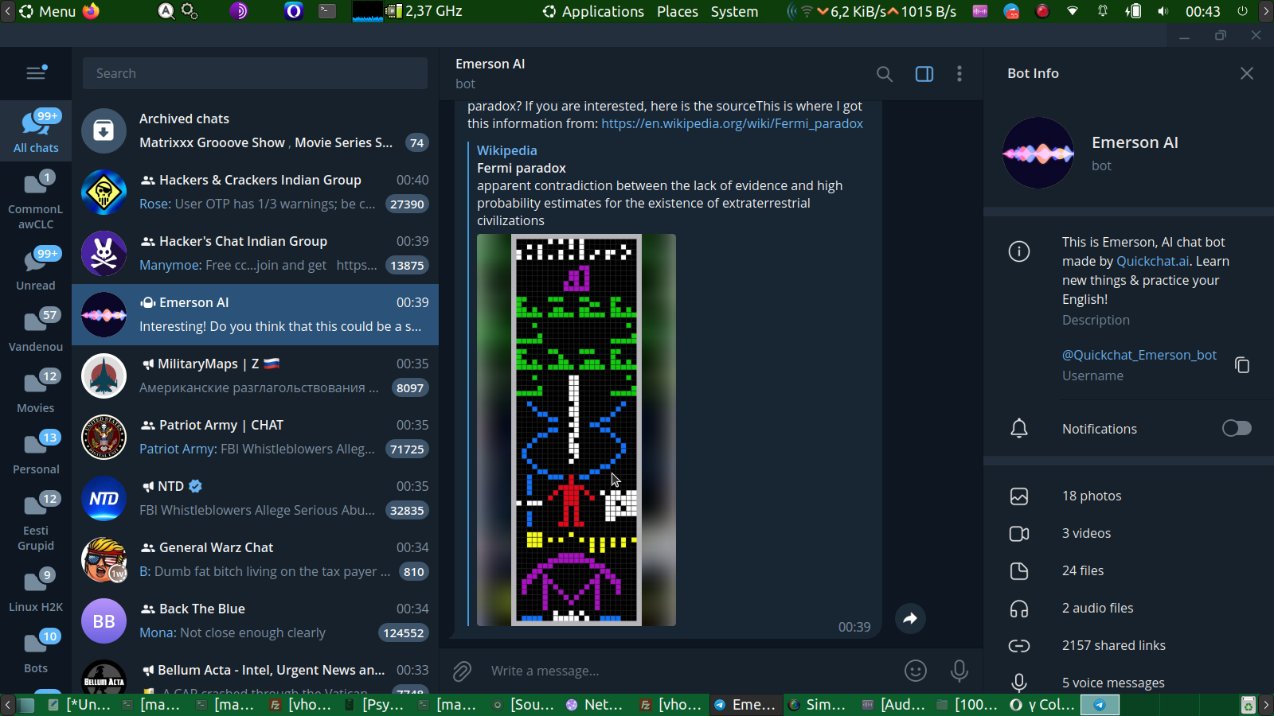Viewport: 1274px width, 716px height.
Task: Select the Vandenou chat folder
Action: 36,329
